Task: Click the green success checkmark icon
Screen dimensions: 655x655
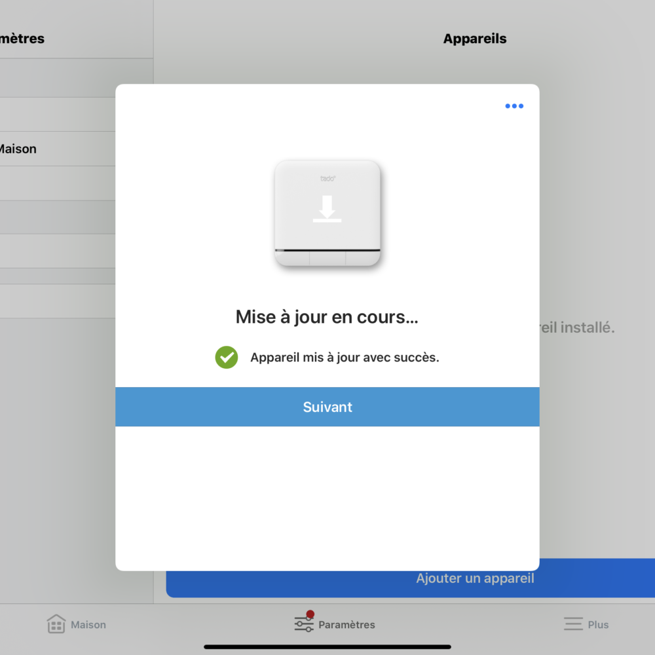Action: tap(227, 358)
